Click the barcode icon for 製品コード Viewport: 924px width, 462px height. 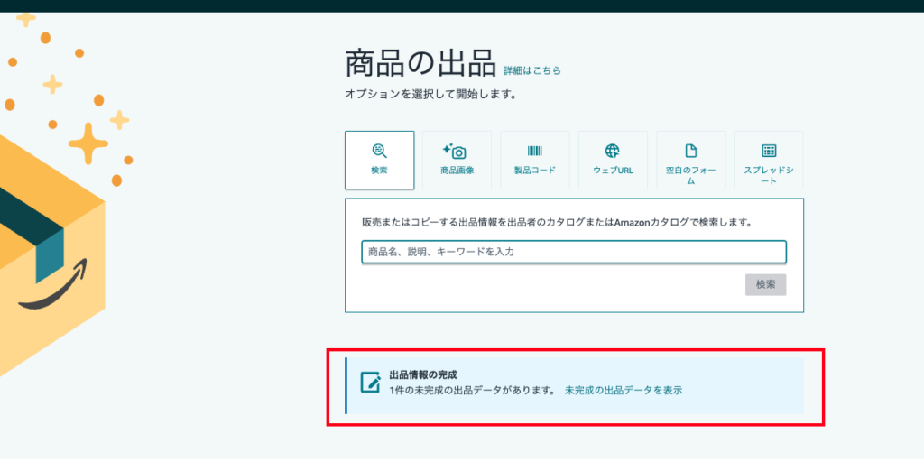pyautogui.click(x=534, y=151)
